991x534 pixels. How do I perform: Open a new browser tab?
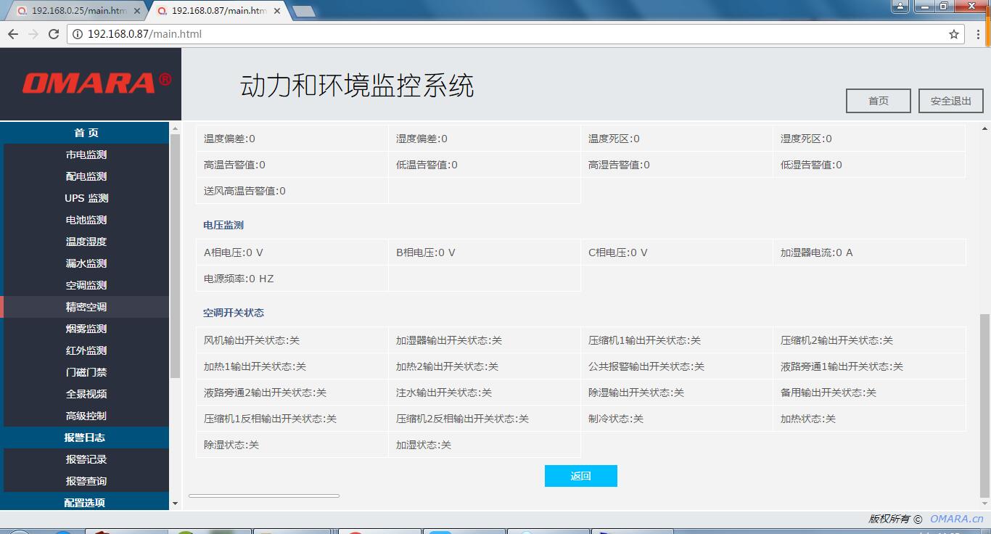(302, 11)
